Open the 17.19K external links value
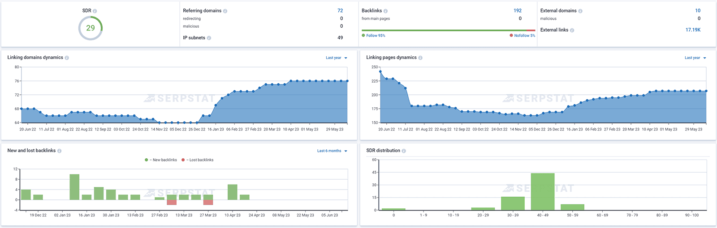The height and width of the screenshot is (228, 717). click(693, 30)
